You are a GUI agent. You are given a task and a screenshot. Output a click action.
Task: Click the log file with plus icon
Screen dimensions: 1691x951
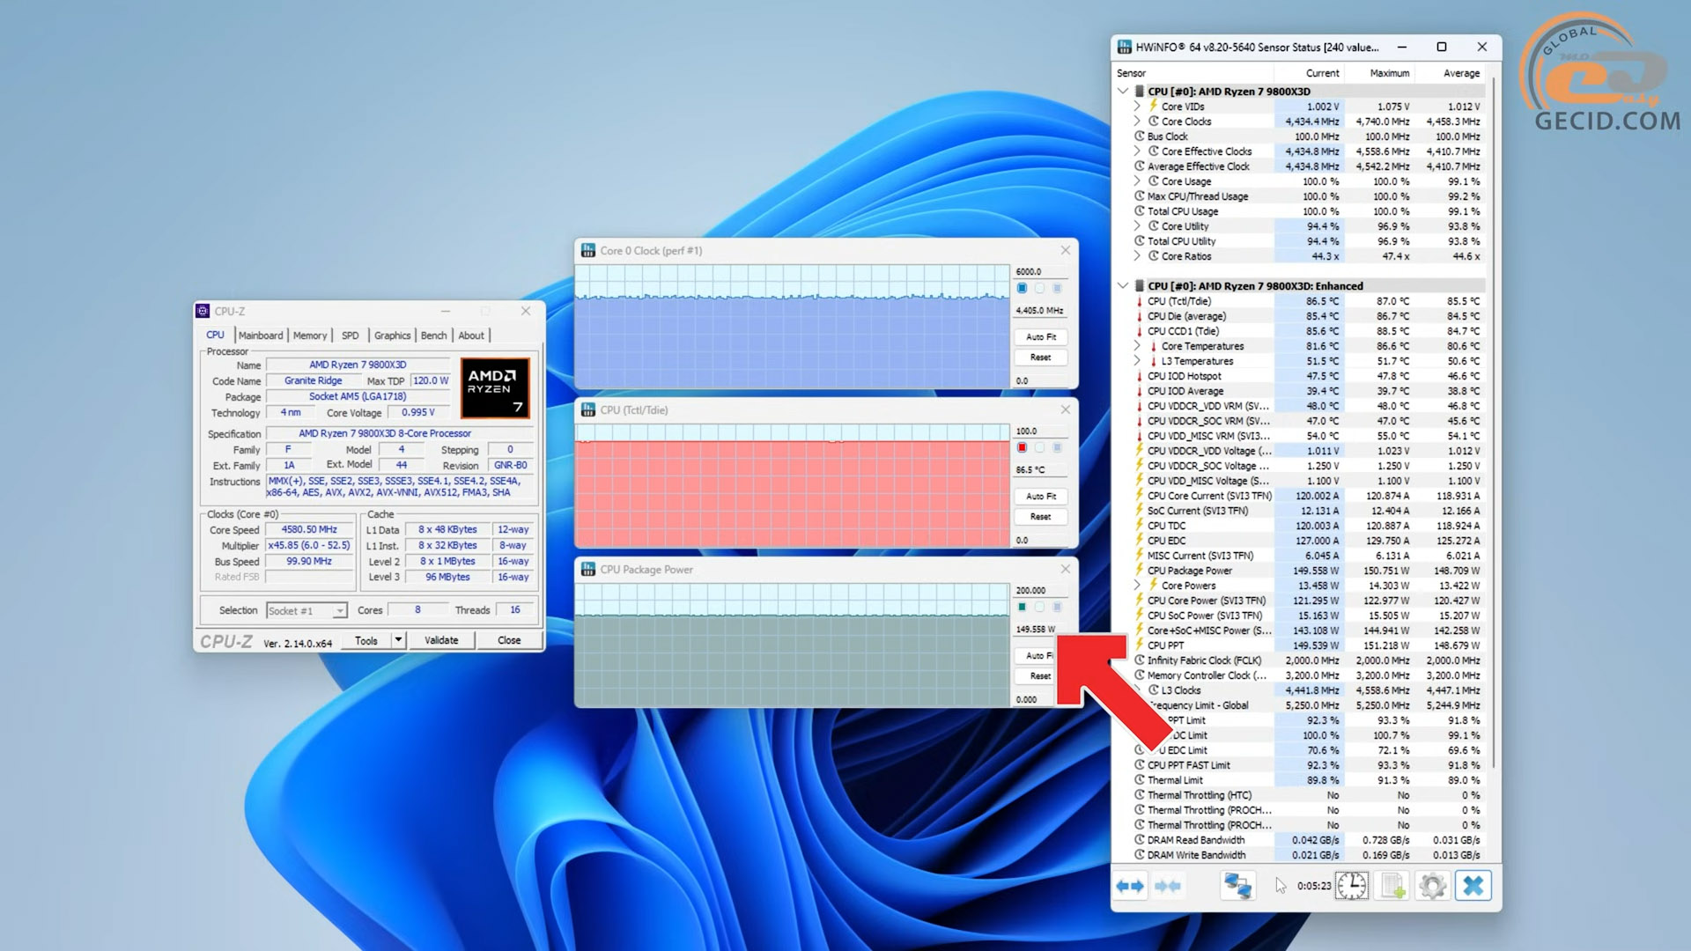(x=1392, y=886)
